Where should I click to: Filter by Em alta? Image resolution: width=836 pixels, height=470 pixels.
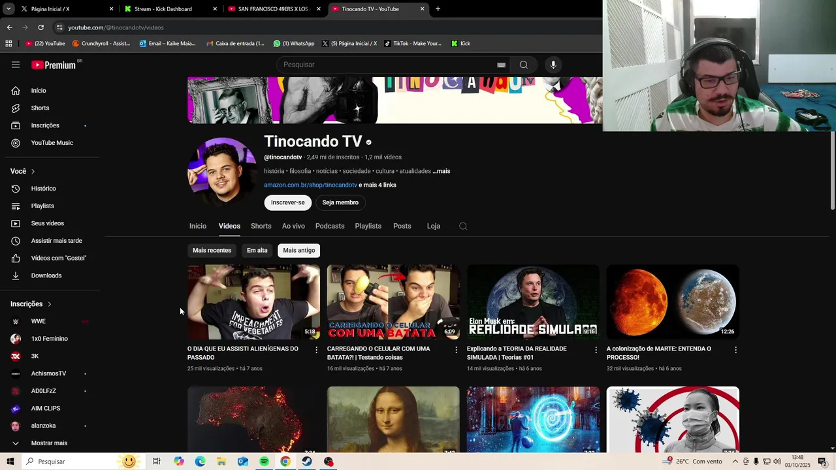click(x=257, y=251)
